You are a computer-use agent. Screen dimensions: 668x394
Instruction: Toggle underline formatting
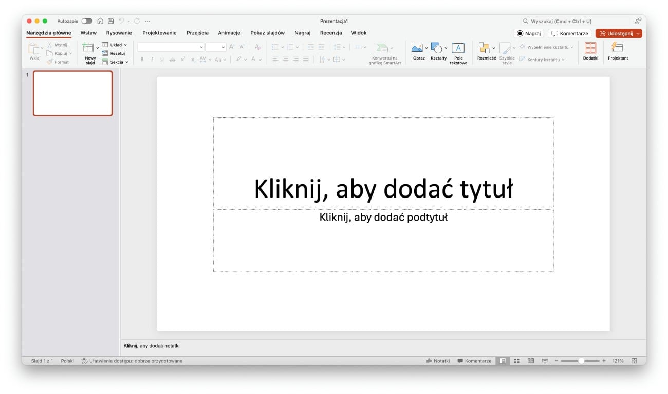pyautogui.click(x=162, y=60)
